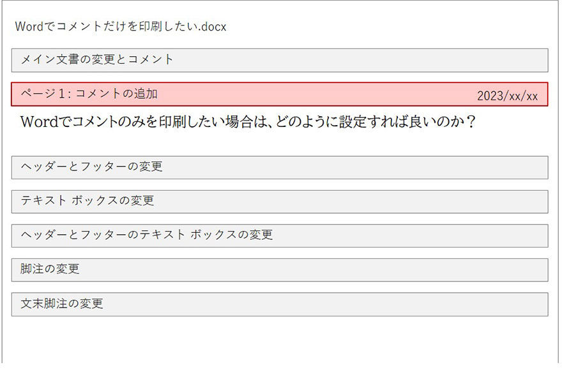Select the 脚注の変更 section header

279,269
